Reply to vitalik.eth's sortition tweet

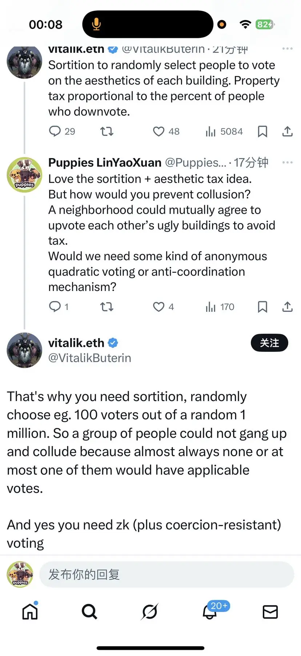[x=55, y=131]
